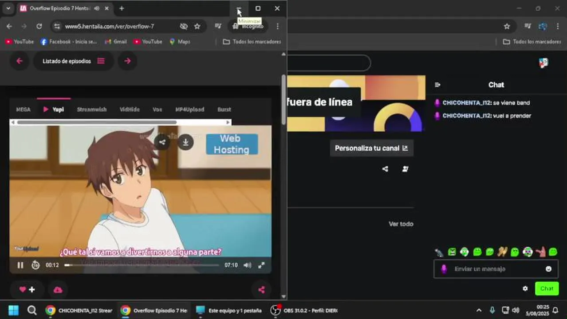Add episode to favorites with heart plus icon
This screenshot has width=567, height=319.
27,289
